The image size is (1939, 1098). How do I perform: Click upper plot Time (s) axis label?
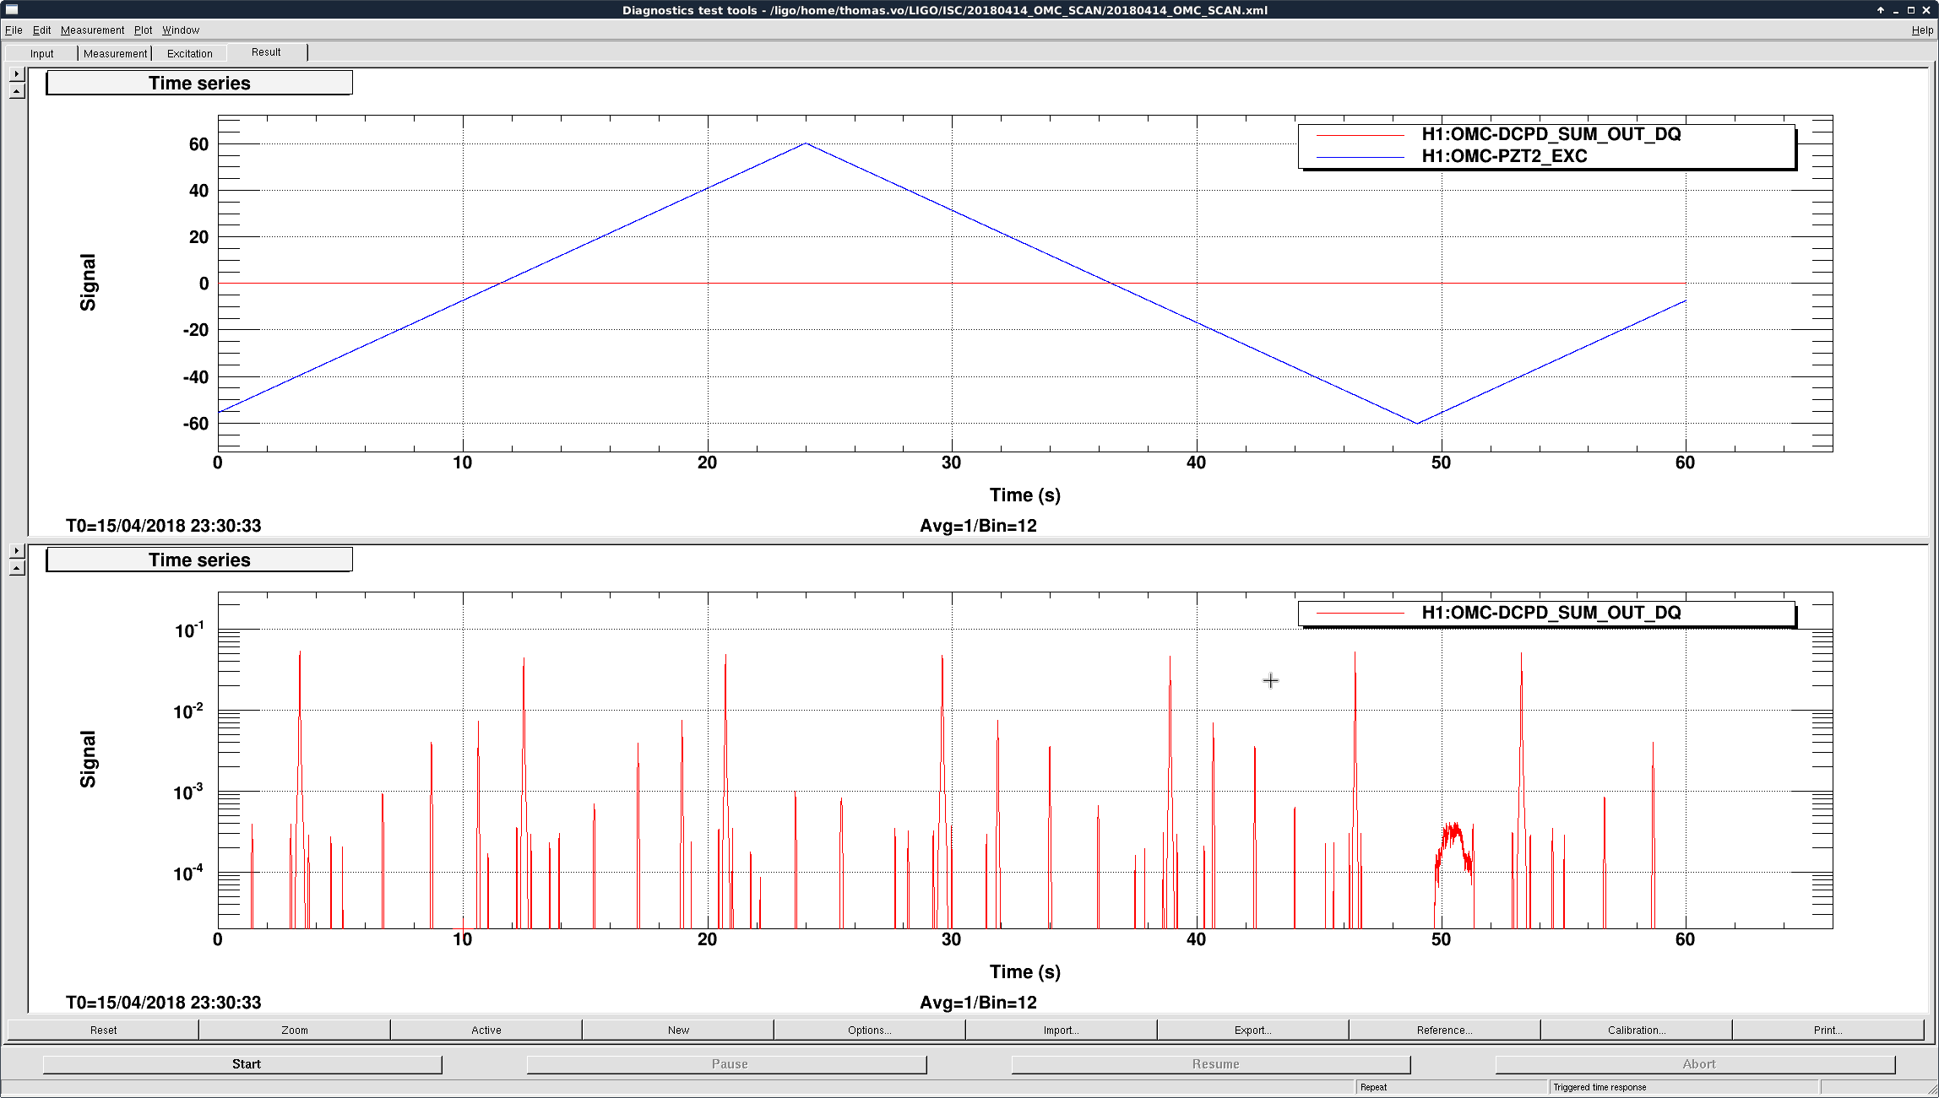click(x=1025, y=495)
